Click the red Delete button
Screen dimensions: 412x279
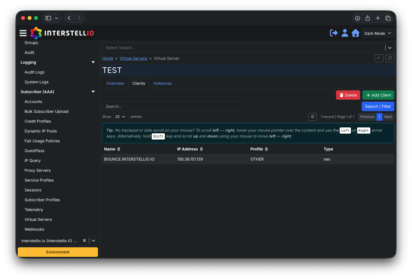(348, 95)
